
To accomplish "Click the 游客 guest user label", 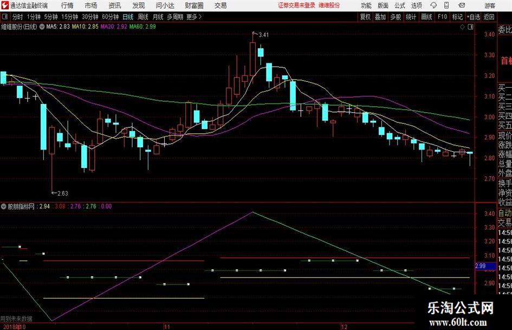I will [490, 5].
